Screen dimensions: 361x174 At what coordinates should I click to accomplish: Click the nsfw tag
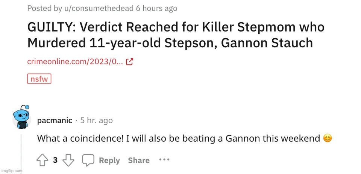[39, 79]
